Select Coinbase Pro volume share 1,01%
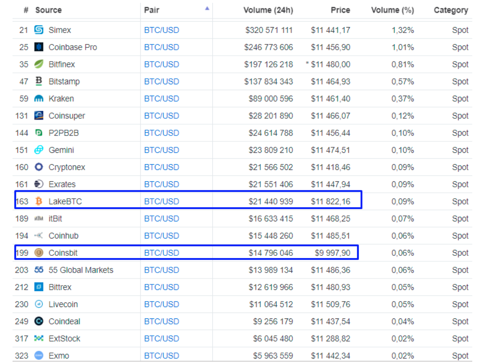 (x=403, y=47)
